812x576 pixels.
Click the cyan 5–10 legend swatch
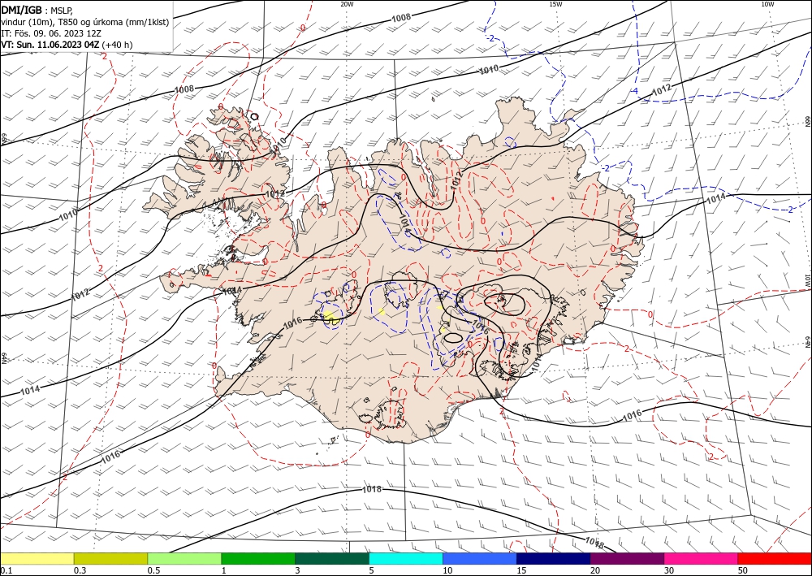(x=406, y=558)
